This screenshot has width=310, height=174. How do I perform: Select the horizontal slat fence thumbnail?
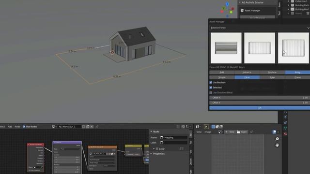click(226, 48)
